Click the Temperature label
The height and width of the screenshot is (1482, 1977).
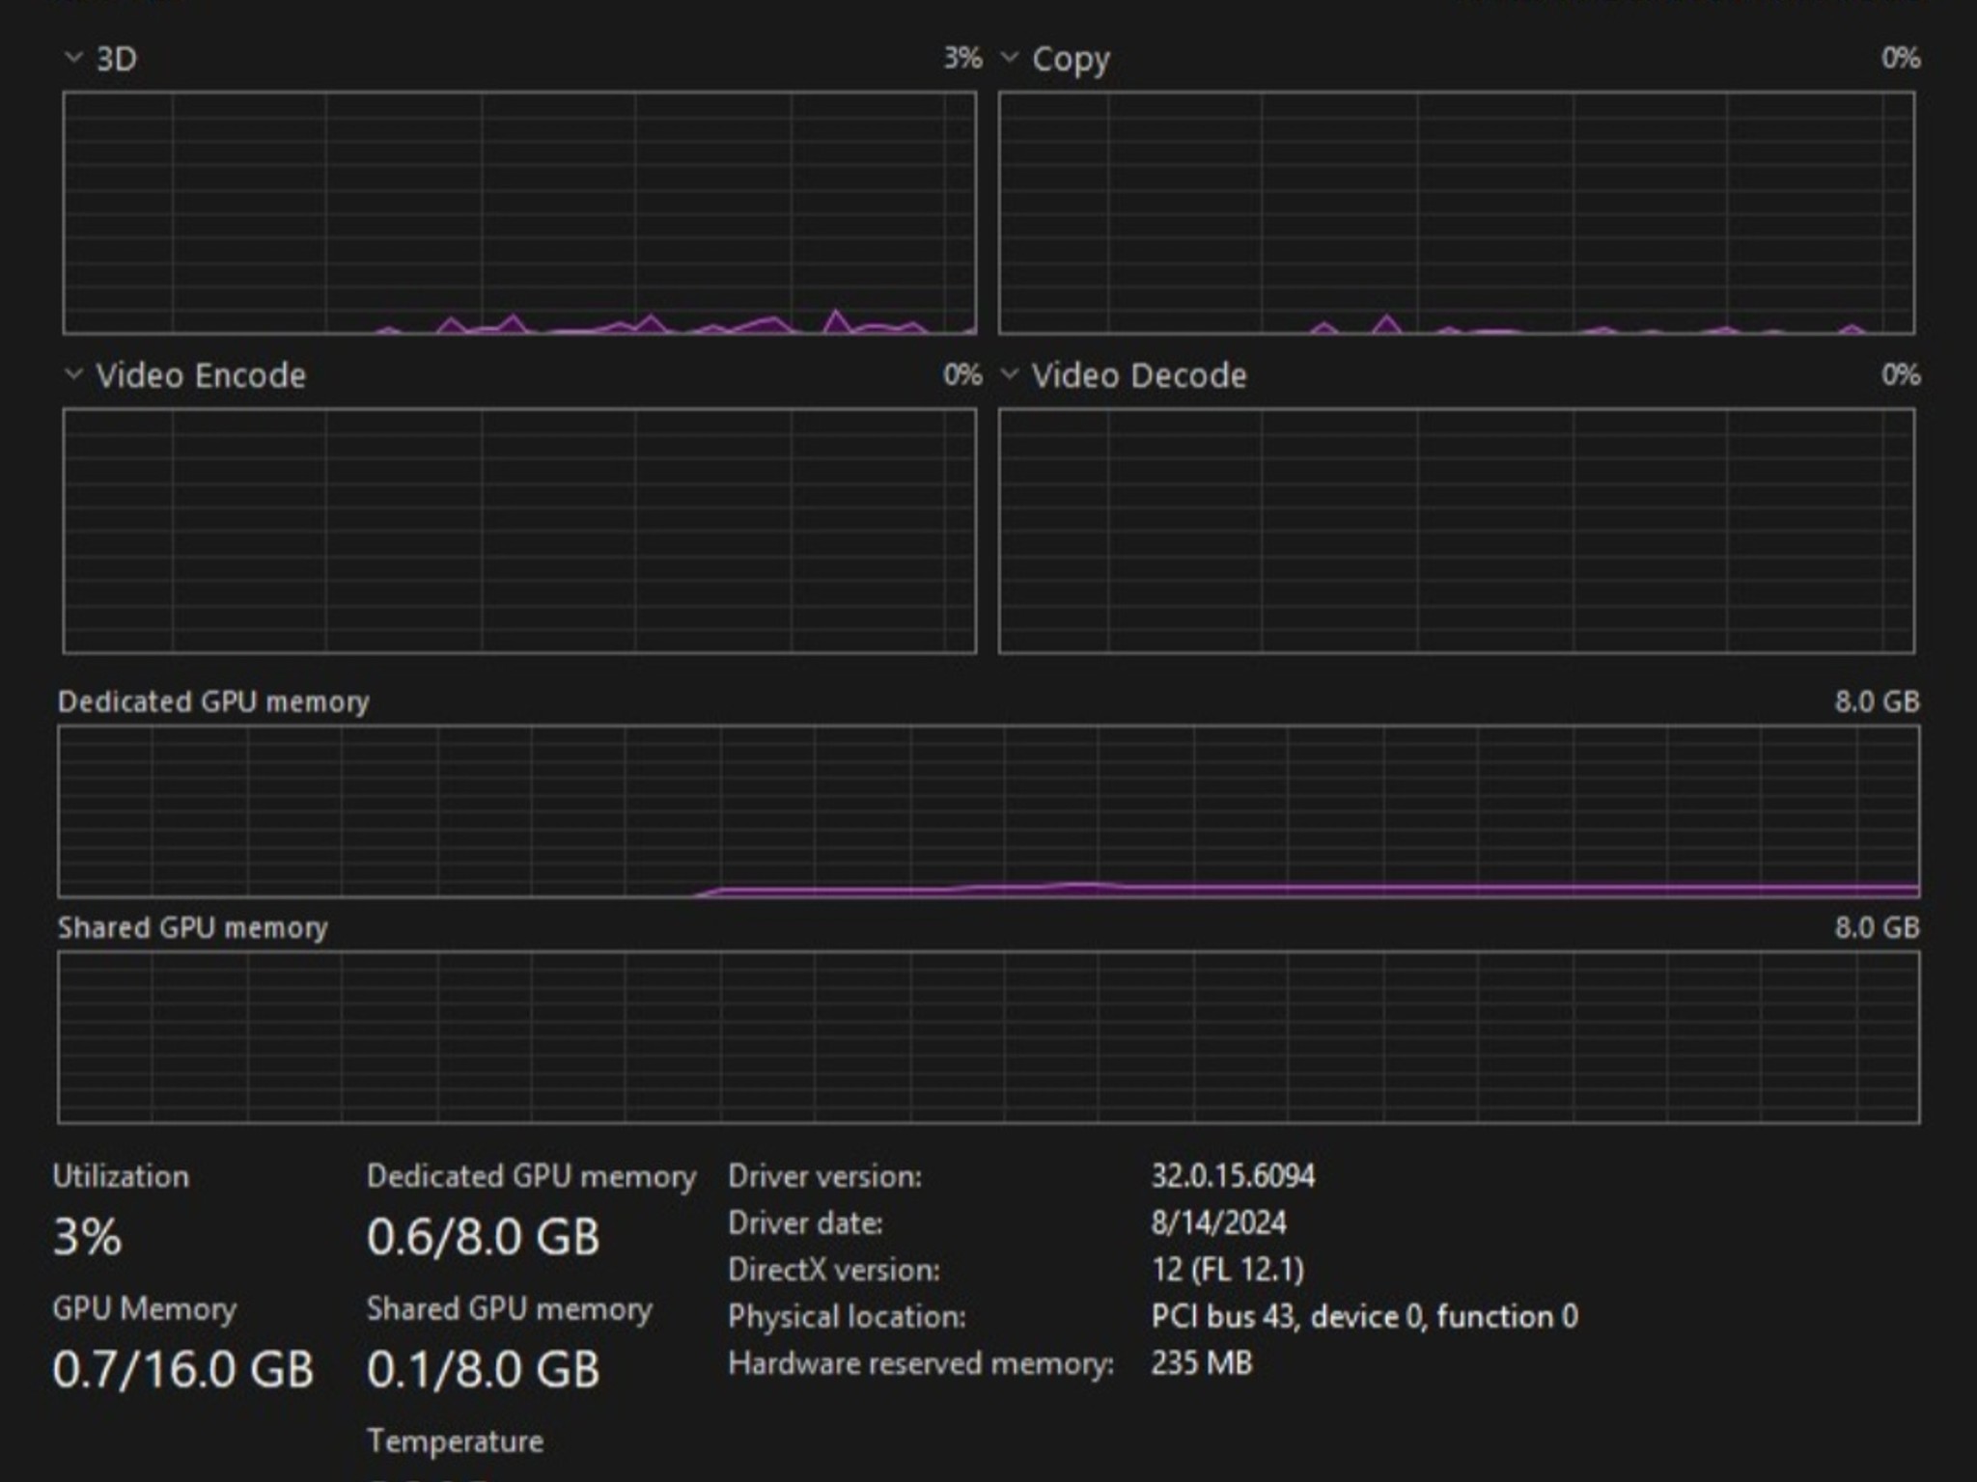tap(456, 1441)
